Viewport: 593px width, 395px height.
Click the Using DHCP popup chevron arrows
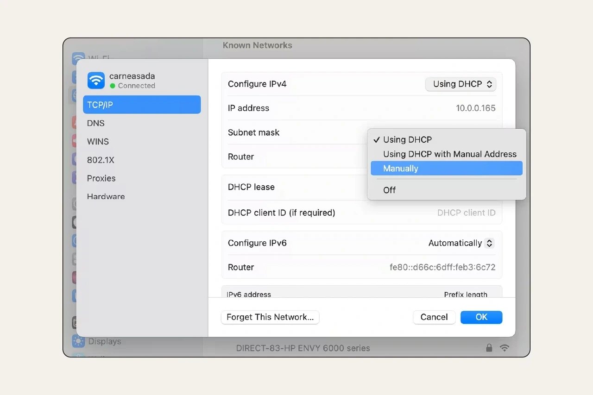click(489, 84)
